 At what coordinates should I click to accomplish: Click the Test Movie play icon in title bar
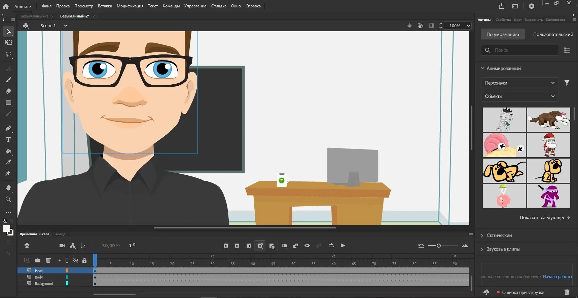coord(531,6)
